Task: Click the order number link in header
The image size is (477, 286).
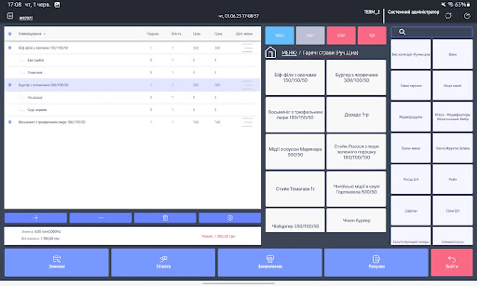Action: 26,18
